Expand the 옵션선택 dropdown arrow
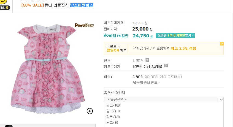Image resolution: width=233 pixels, height=127 pixels. 221,100
